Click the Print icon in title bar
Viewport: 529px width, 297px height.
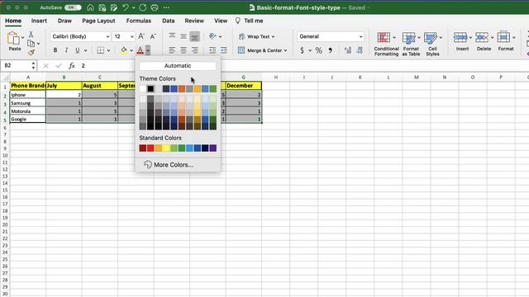click(x=155, y=7)
